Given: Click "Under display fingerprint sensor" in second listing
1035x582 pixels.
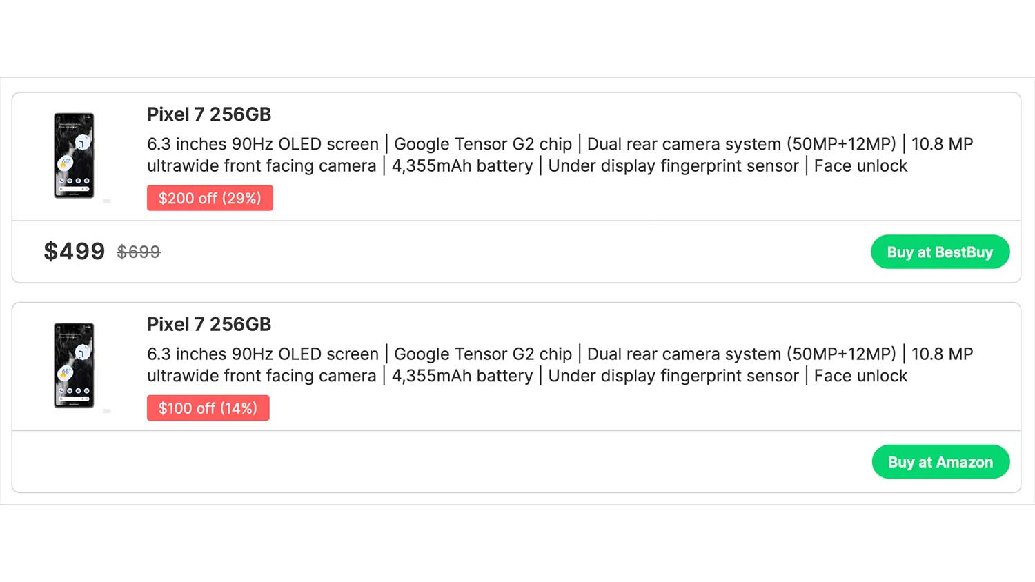Looking at the screenshot, I should click(673, 376).
